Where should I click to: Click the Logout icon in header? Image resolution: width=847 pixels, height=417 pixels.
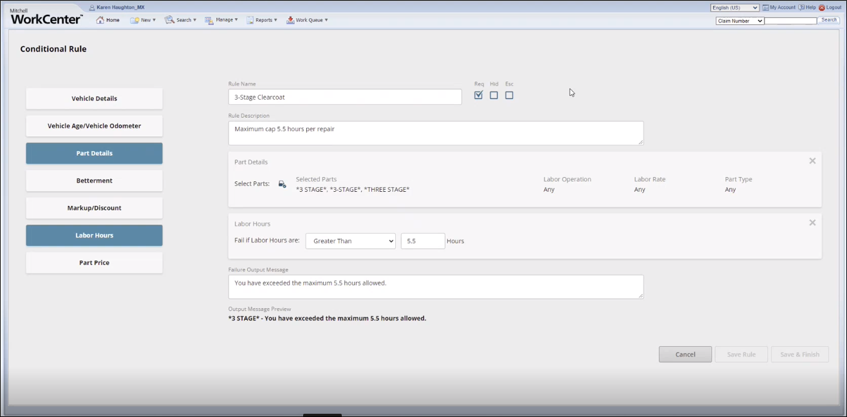click(x=821, y=8)
